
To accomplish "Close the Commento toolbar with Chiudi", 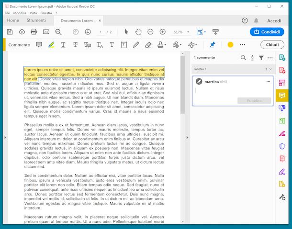I will pyautogui.click(x=272, y=44).
